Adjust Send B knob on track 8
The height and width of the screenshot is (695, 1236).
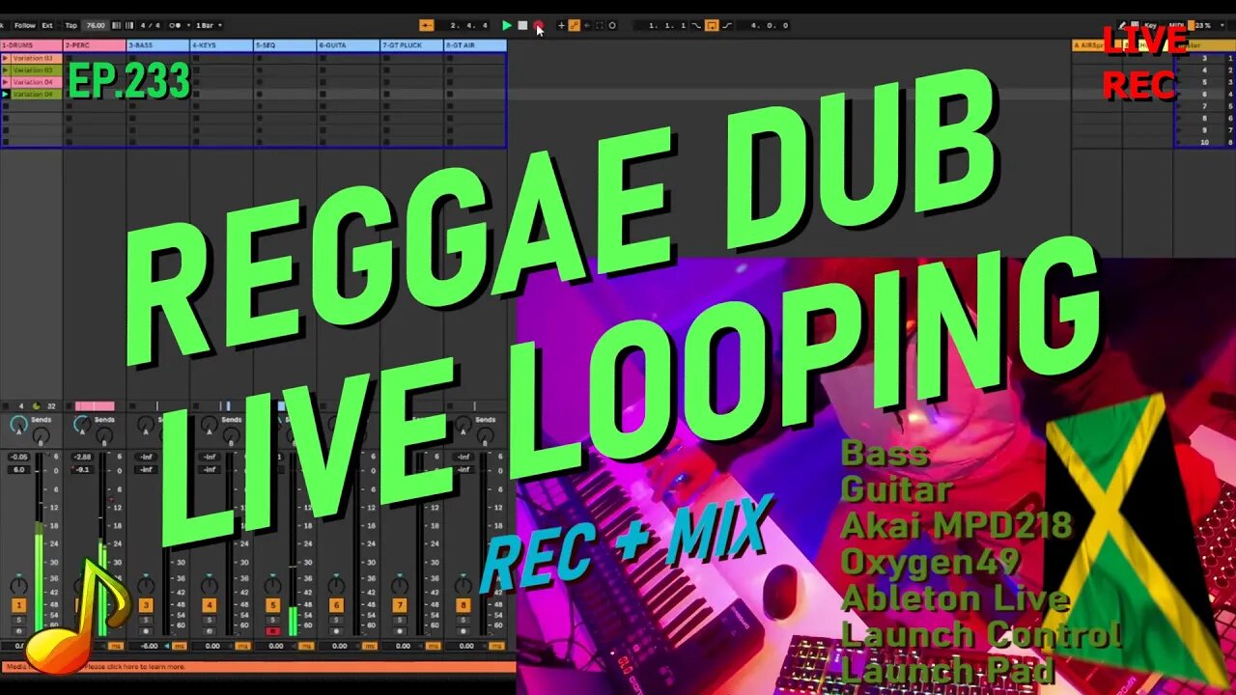[x=486, y=435]
